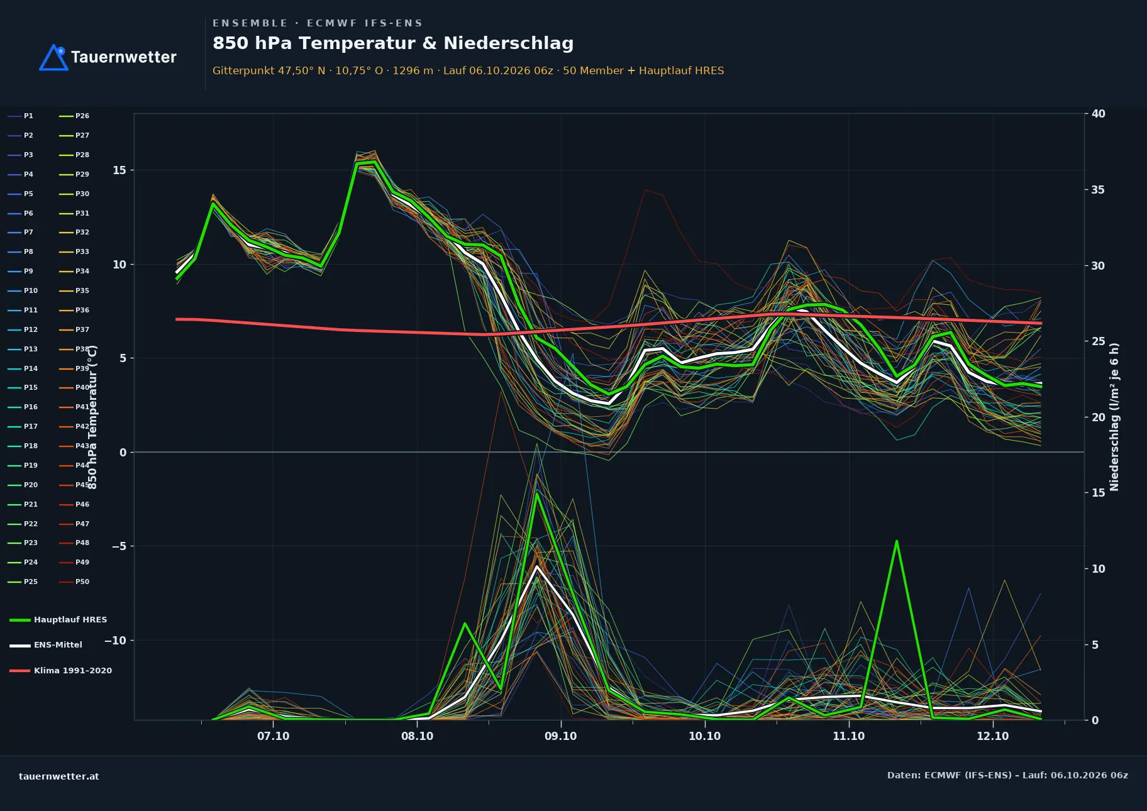This screenshot has height=811, width=1147.
Task: Click the P5 member legend entry
Action: coord(21,194)
